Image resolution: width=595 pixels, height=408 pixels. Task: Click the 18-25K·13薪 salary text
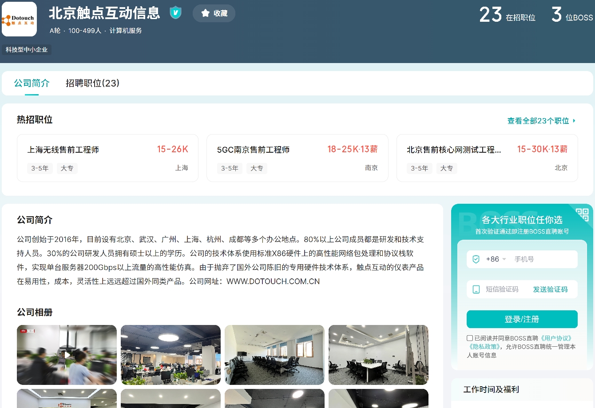(353, 149)
